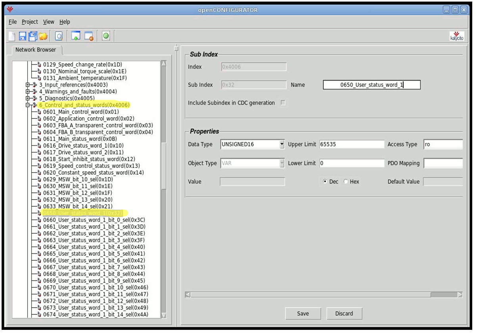The image size is (477, 335).
Task: Select 0665_User_status_word_1_bit_5_sel(0x41)
Action: (x=94, y=253)
